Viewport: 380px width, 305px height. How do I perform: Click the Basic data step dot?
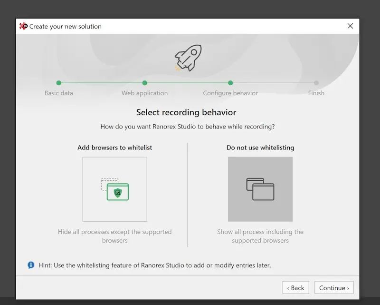(x=58, y=83)
